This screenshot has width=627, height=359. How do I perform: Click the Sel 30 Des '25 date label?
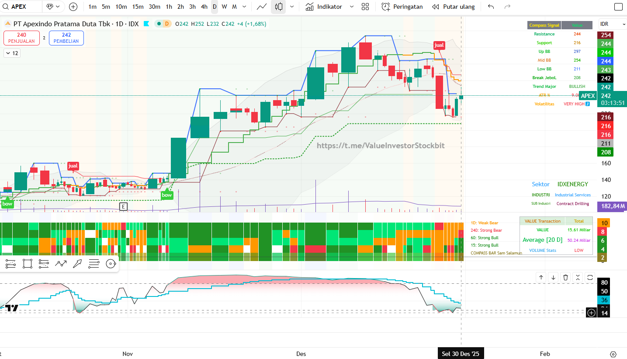pos(461,354)
